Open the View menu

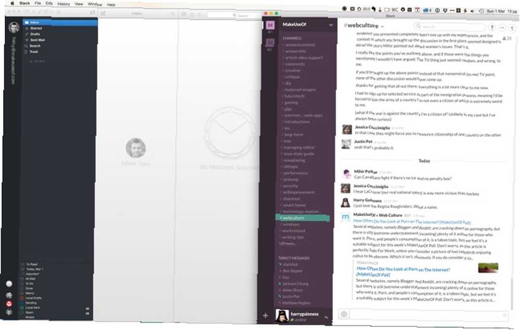tap(79, 4)
